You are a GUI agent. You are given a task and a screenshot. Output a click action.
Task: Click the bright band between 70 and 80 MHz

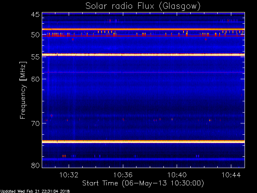(143, 142)
